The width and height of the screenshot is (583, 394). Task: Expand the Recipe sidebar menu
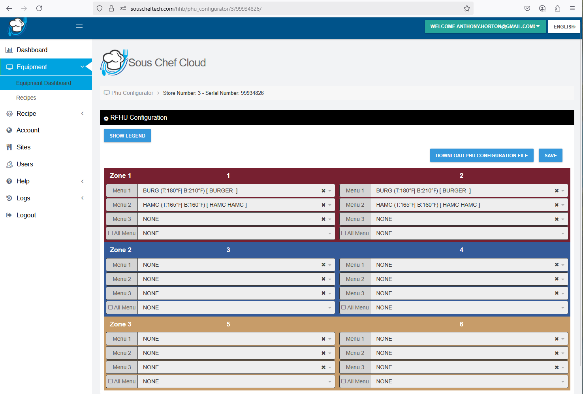(46, 113)
